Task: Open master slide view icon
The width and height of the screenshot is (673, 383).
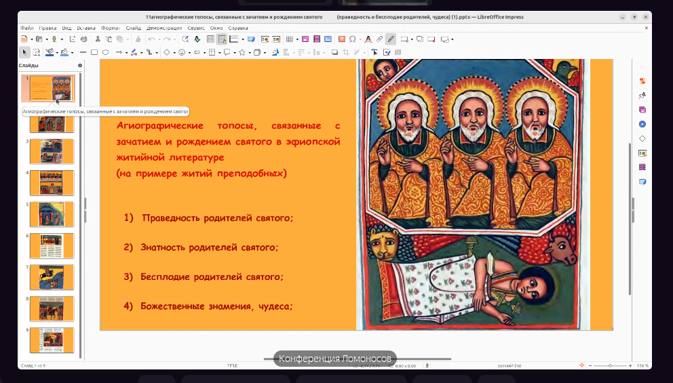Action: click(251, 39)
